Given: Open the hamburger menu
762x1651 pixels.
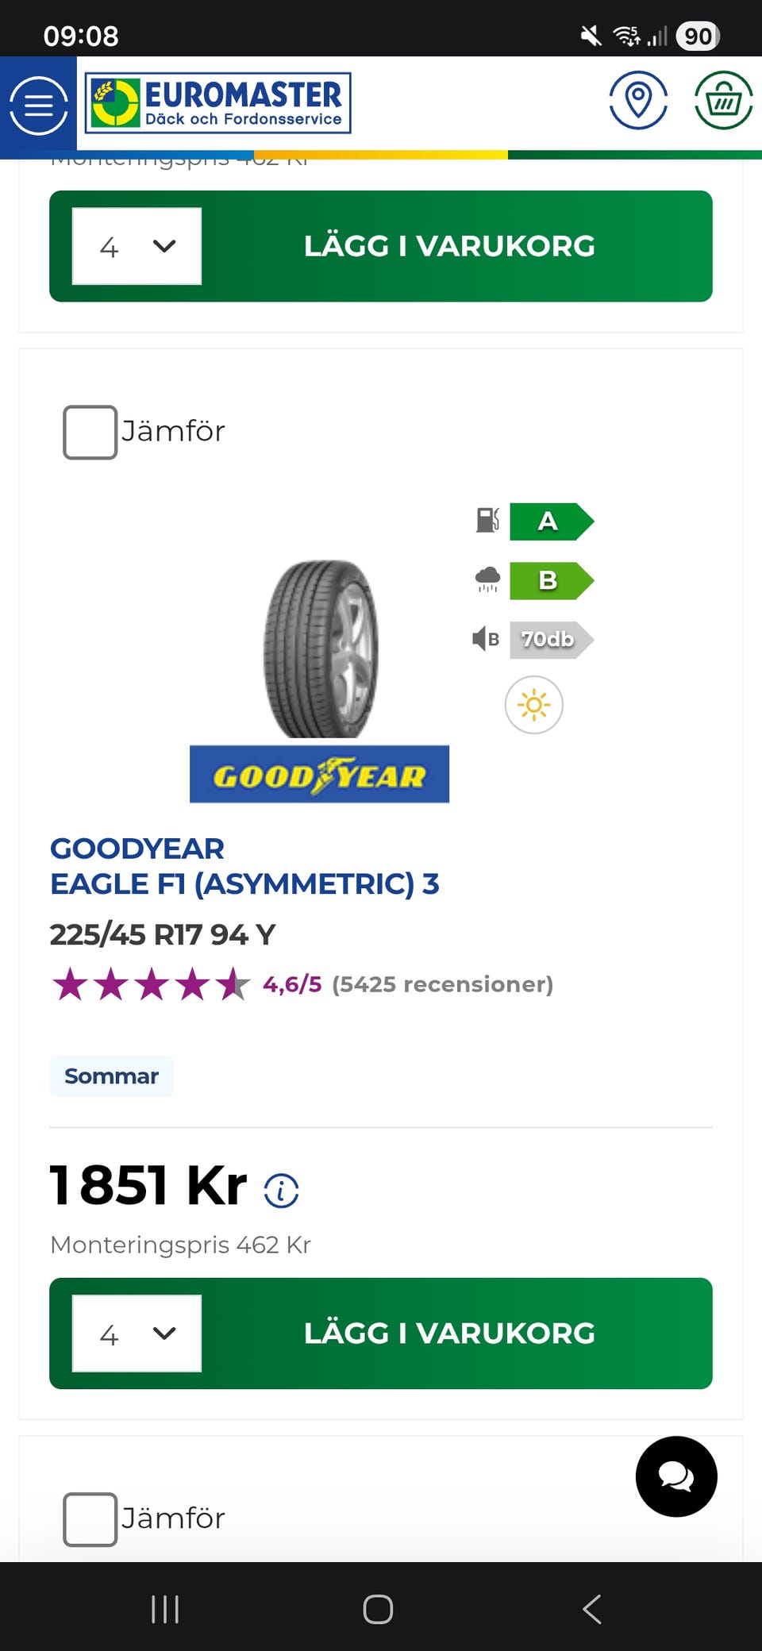Looking at the screenshot, I should (38, 106).
